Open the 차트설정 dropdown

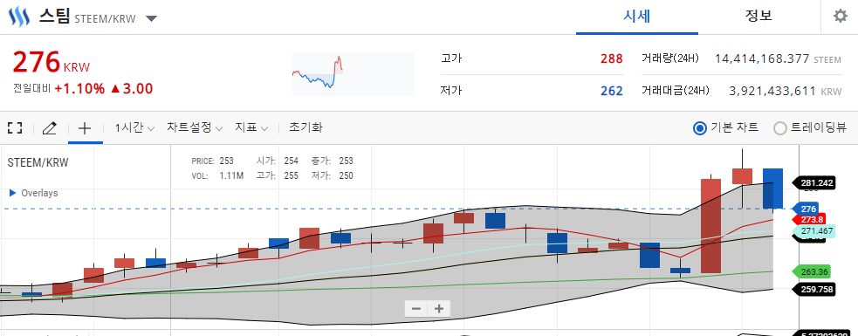click(195, 128)
